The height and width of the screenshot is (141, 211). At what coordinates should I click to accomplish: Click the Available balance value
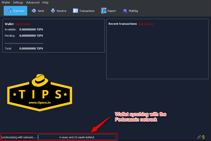(x=31, y=30)
